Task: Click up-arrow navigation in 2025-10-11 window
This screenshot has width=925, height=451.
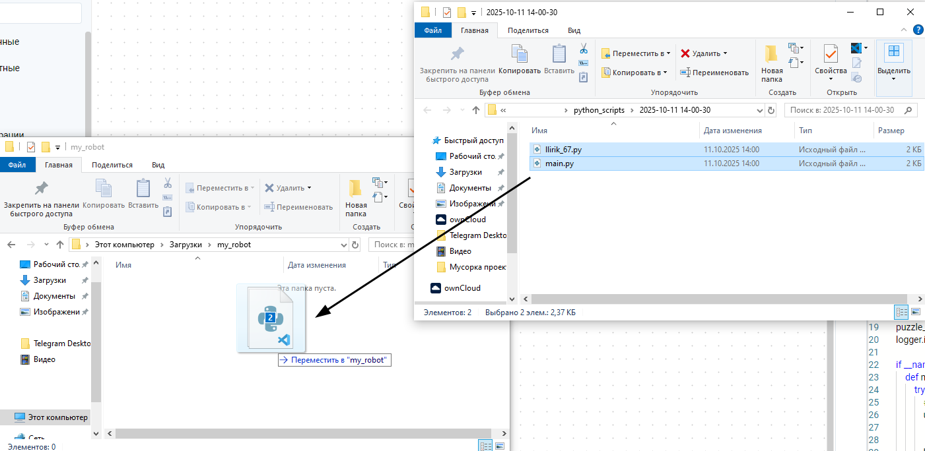Action: (x=475, y=110)
